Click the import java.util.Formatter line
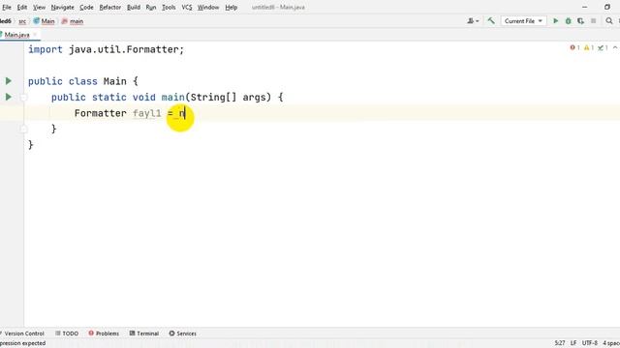This screenshot has height=348, width=620. coord(106,49)
